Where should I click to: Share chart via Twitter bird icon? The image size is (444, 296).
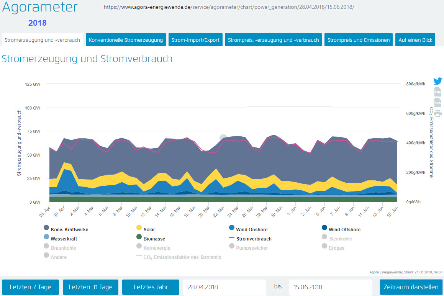437,81
